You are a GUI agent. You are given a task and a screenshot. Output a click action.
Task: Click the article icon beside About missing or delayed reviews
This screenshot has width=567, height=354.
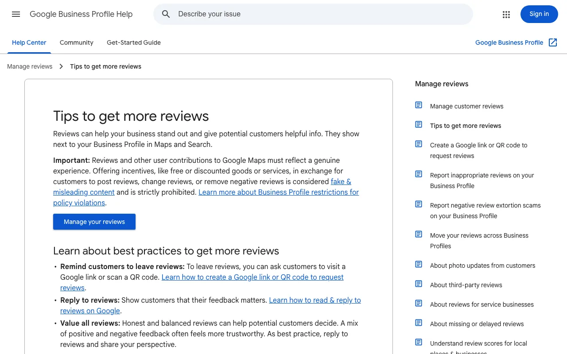tap(419, 323)
